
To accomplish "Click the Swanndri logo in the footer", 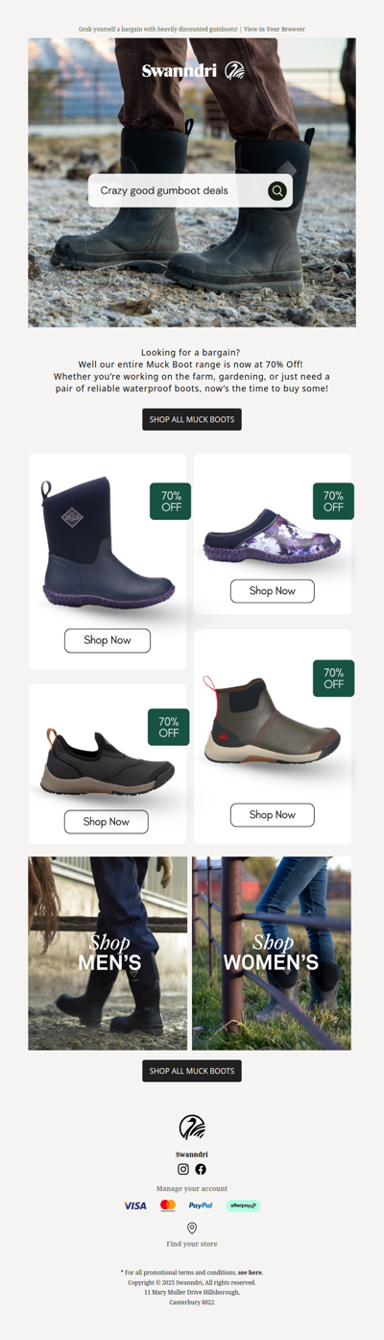I will pyautogui.click(x=192, y=1127).
